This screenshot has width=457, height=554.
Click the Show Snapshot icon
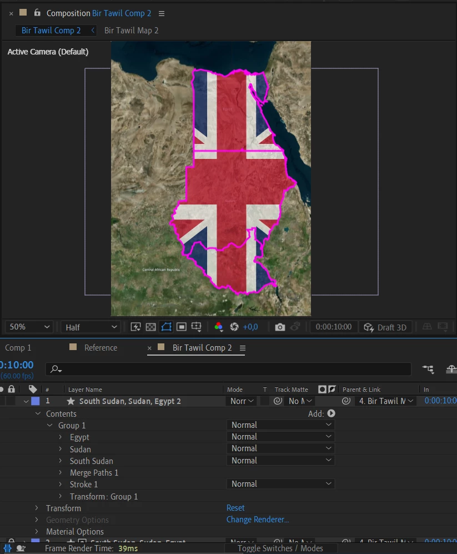coord(295,327)
